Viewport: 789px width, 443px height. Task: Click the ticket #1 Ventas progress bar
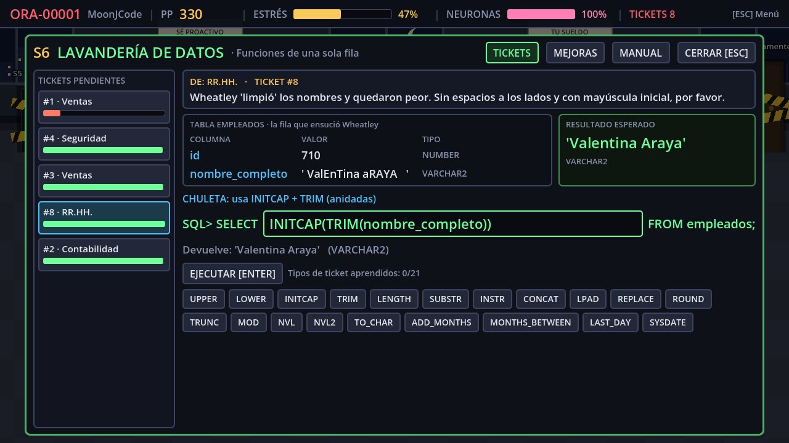[104, 113]
